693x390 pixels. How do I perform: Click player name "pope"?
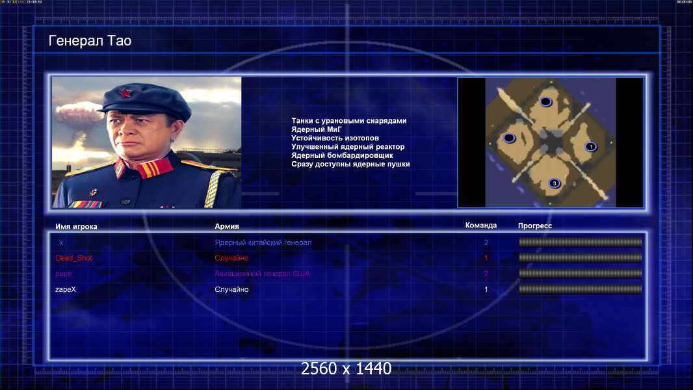tap(63, 274)
